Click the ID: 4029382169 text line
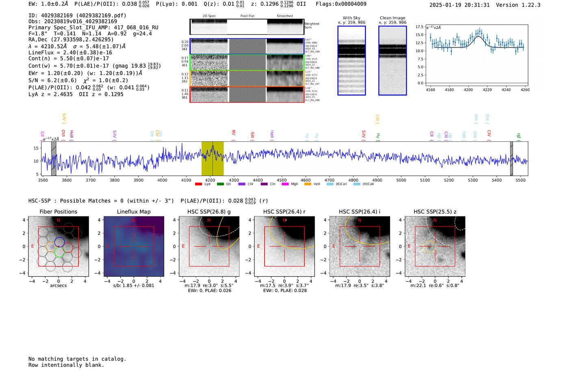 coord(78,15)
